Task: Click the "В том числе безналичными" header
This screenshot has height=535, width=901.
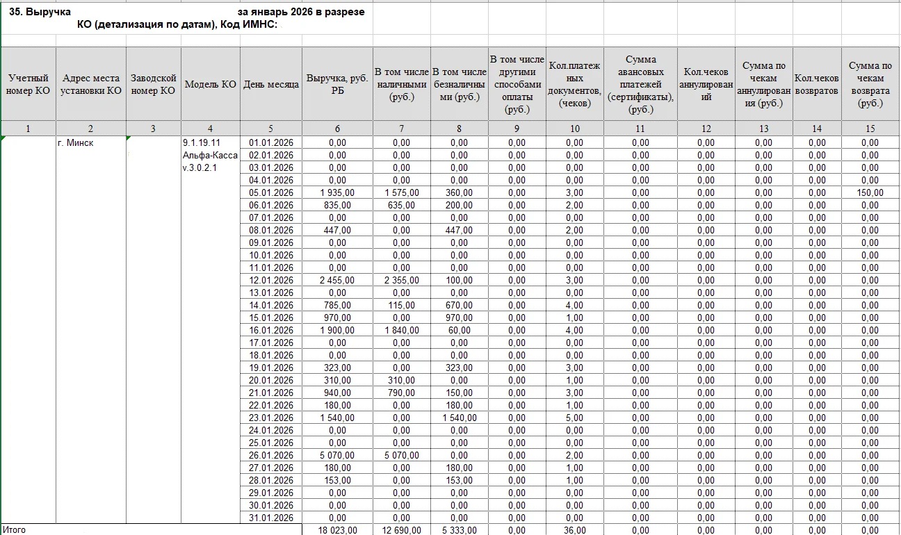Action: coord(460,84)
